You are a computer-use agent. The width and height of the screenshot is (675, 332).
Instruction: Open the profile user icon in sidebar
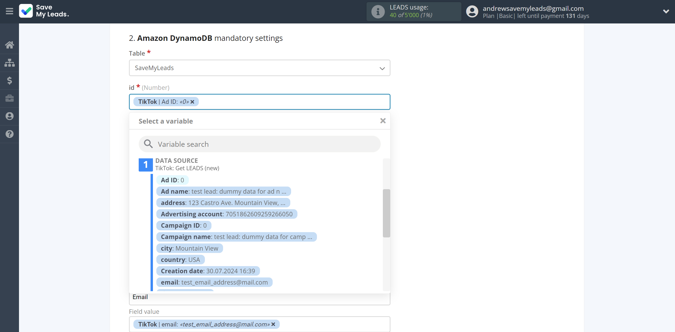(9, 116)
